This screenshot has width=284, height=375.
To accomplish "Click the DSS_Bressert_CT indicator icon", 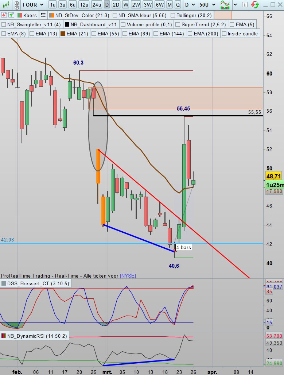I will 3,284.
